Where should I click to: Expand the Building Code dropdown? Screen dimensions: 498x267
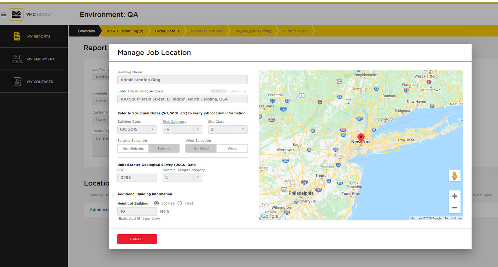click(x=137, y=129)
